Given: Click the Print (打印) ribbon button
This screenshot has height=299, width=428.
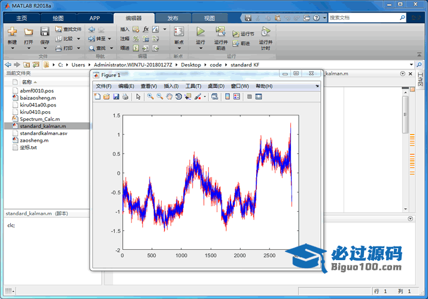Looking at the screenshot, I should click(65, 48).
